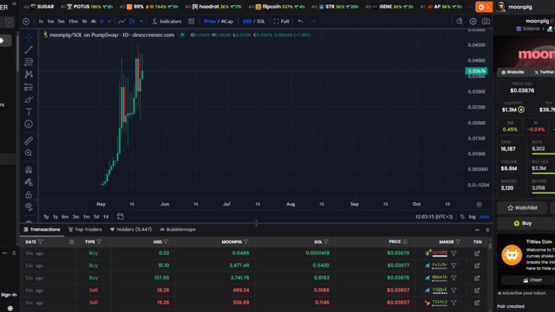Toggle stay in drawing mode
The image size is (555, 312).
pyautogui.click(x=29, y=182)
